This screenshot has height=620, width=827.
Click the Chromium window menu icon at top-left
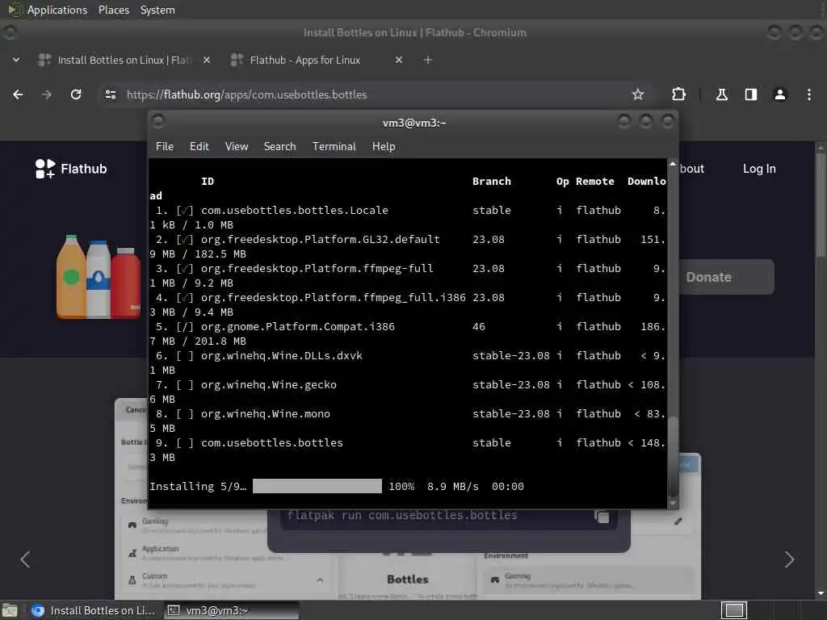tap(10, 32)
